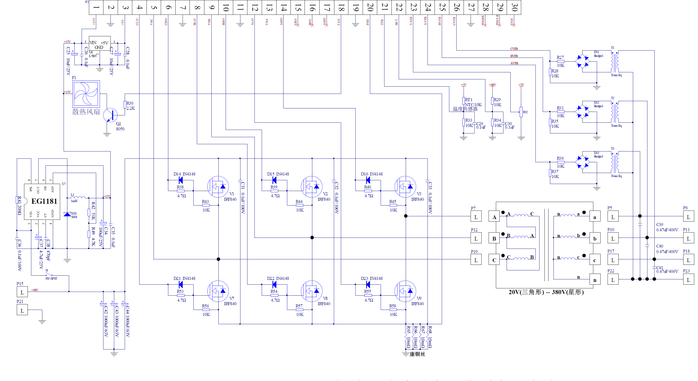Click the R30 2.2K resistor
The width and height of the screenshot is (698, 381).
(125, 105)
